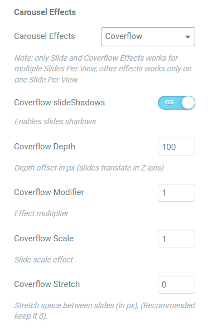
Task: Click the dropdown arrow next to Coverflow
Action: click(x=187, y=37)
